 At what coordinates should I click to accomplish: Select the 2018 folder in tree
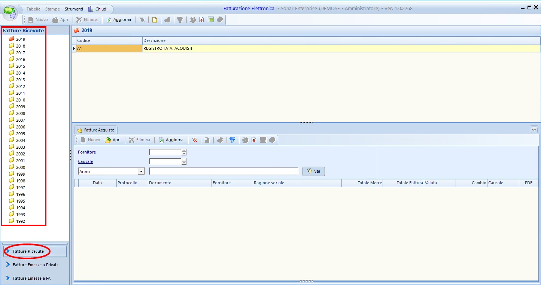point(20,46)
